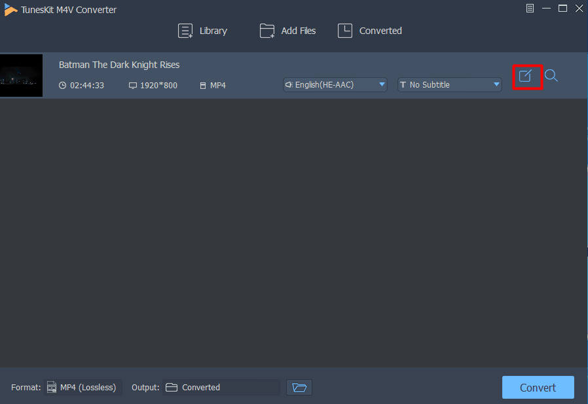Click the Output: label
The width and height of the screenshot is (588, 404).
click(145, 387)
